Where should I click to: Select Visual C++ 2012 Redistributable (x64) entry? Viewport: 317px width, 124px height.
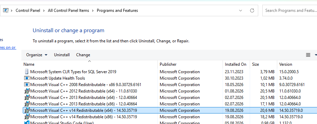(84, 91)
